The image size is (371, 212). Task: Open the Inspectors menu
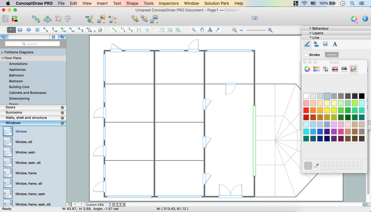[168, 3]
